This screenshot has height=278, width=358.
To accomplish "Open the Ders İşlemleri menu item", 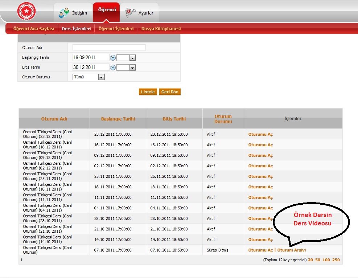I will coord(76,29).
